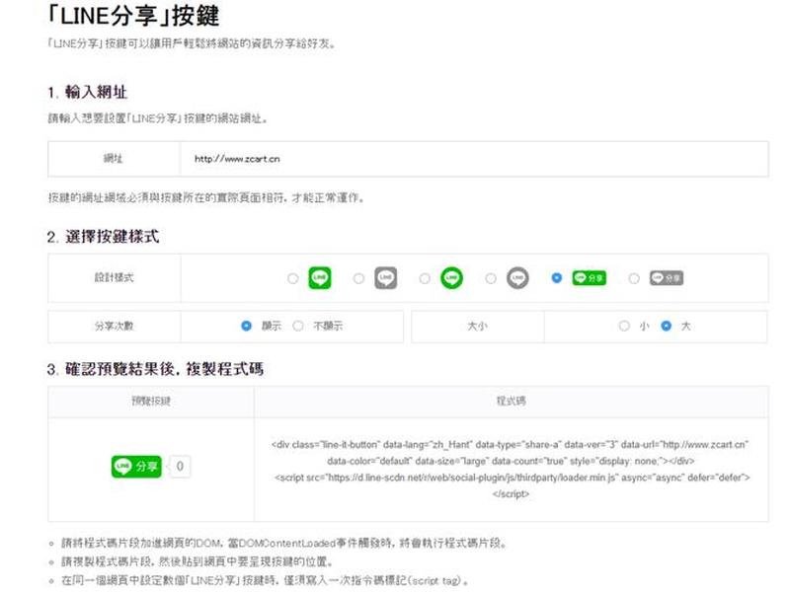790x592 pixels.
Task: Click the 分享次數 label cell
Action: 115,327
